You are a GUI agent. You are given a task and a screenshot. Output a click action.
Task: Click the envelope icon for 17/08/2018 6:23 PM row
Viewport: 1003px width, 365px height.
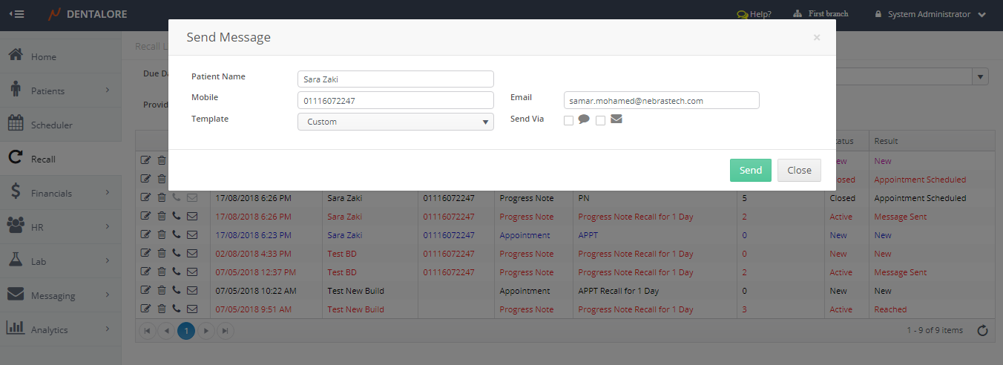coord(192,235)
